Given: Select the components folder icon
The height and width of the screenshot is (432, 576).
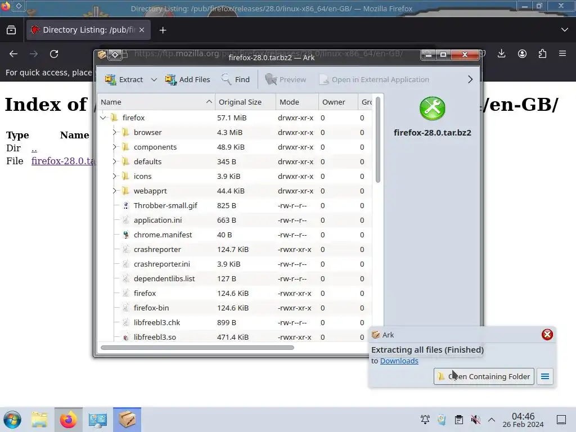Looking at the screenshot, I should (x=125, y=147).
